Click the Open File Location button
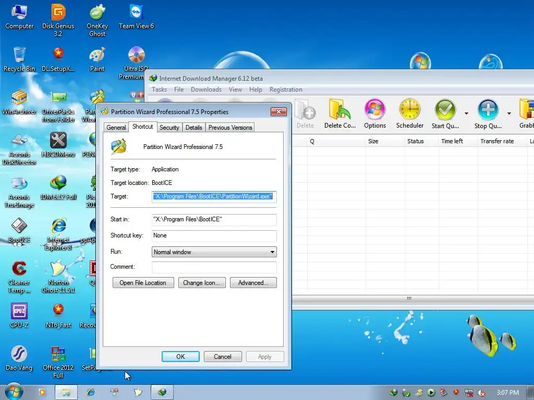 143,283
